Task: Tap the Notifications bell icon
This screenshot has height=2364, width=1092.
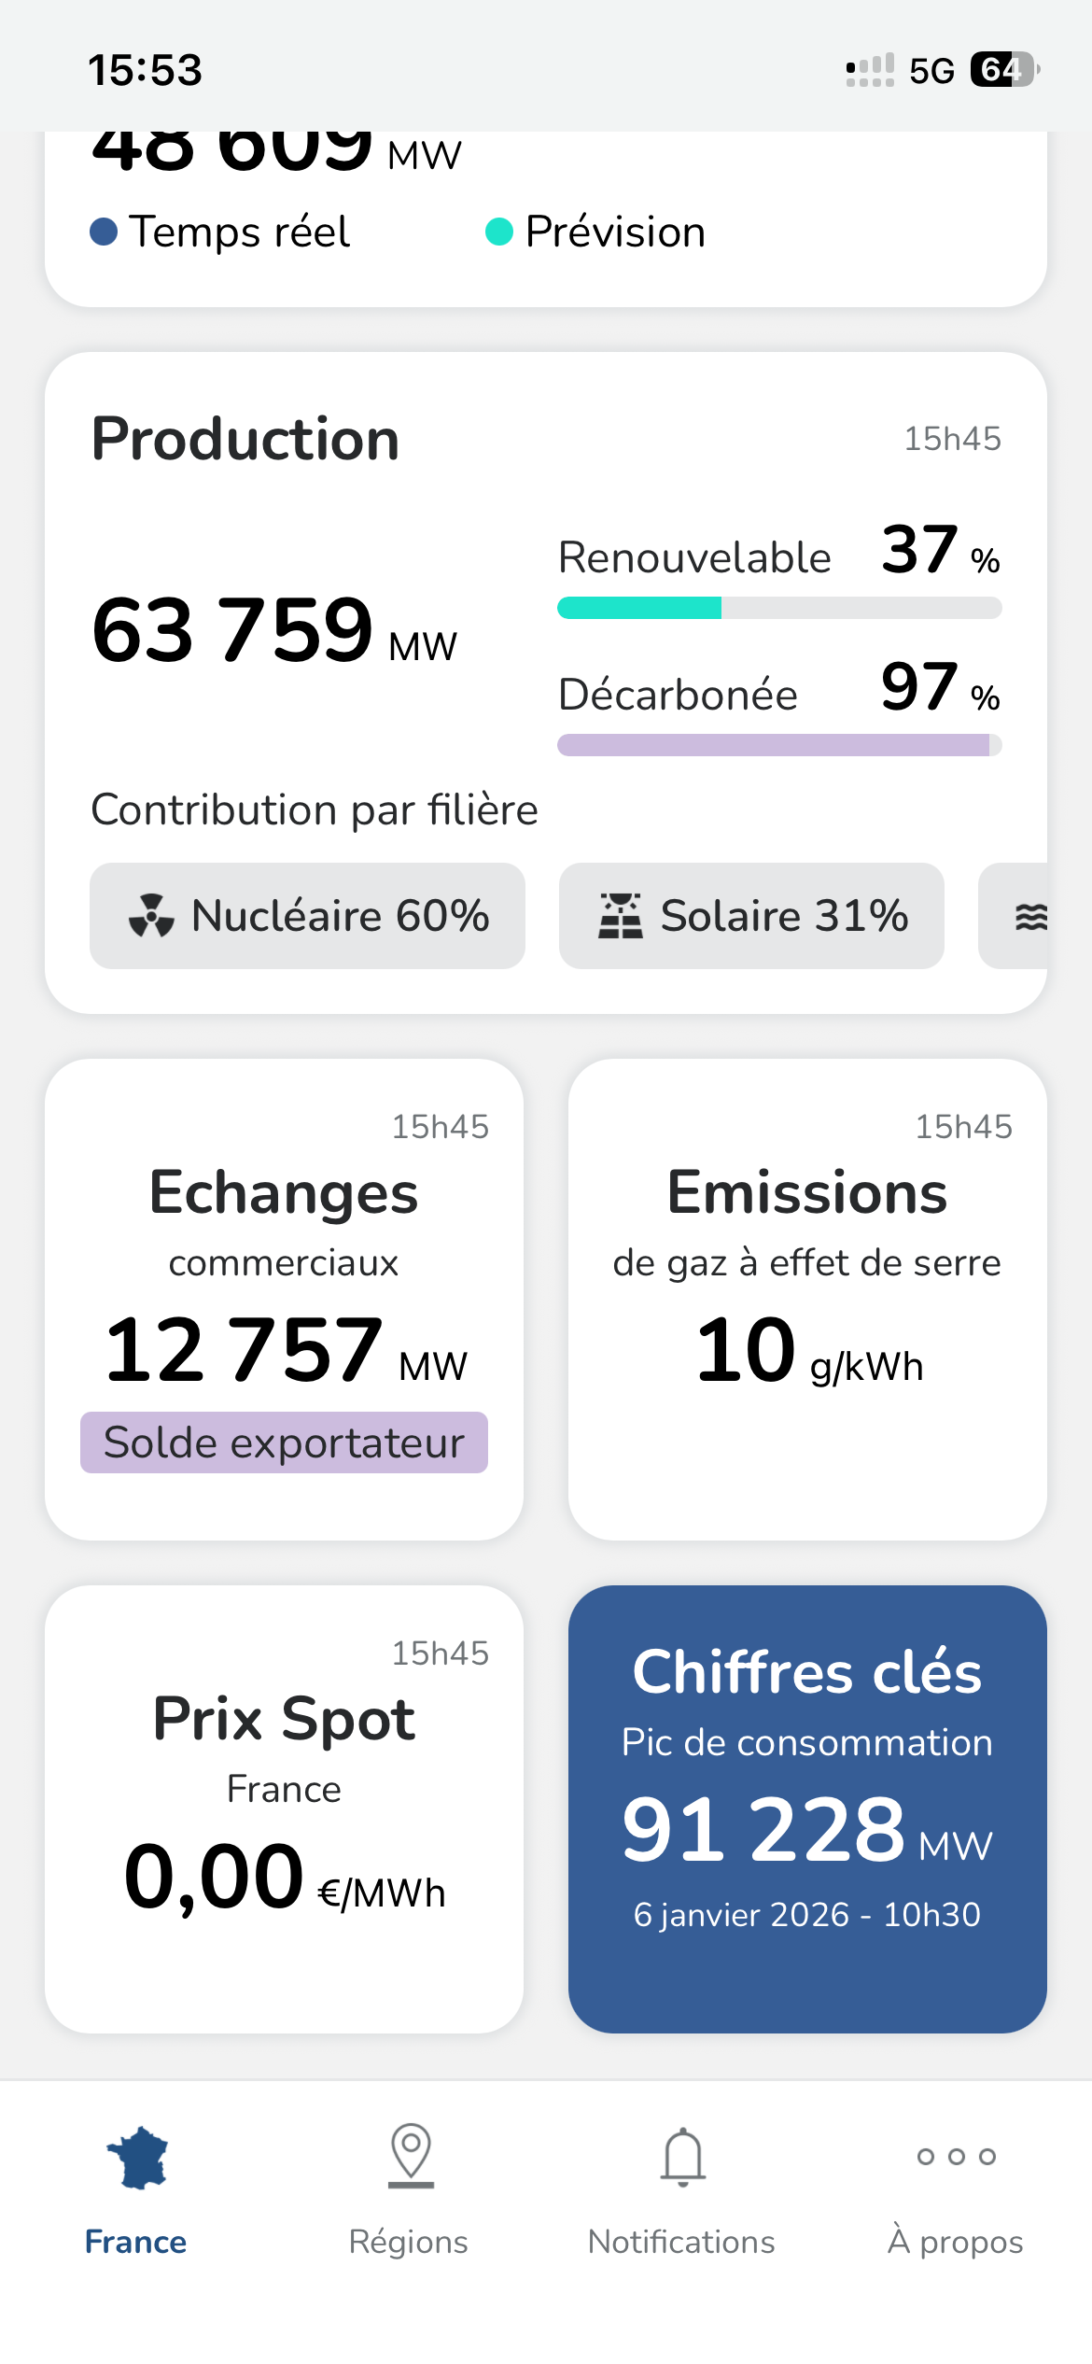Action: tap(683, 2157)
